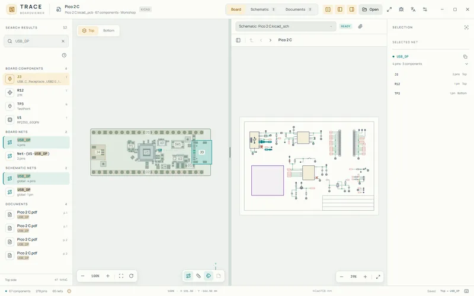The width and height of the screenshot is (474, 296).
Task: Toggle component labels tag icon
Action: (x=209, y=276)
